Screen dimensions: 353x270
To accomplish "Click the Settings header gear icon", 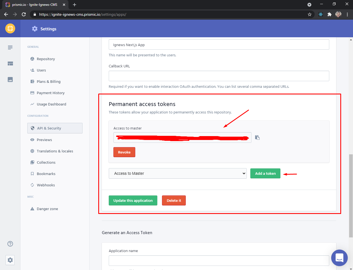I will (x=35, y=29).
